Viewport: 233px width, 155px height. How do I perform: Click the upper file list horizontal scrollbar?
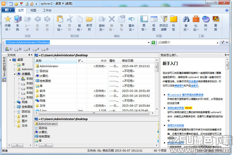coord(94,113)
